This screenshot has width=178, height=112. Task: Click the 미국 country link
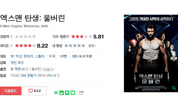pos(52,56)
